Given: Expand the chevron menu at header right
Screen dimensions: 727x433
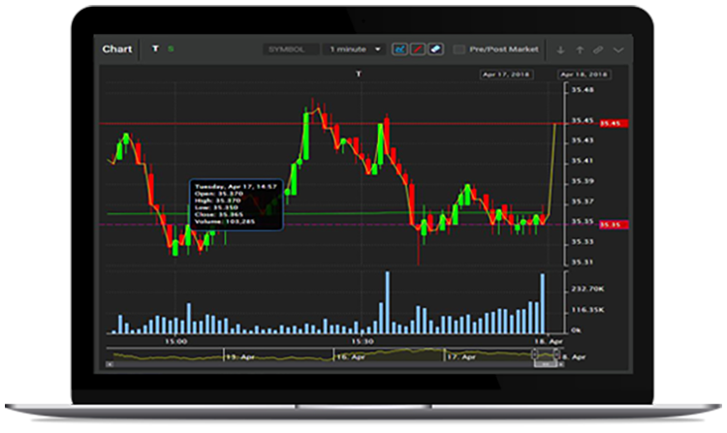Looking at the screenshot, I should [618, 49].
